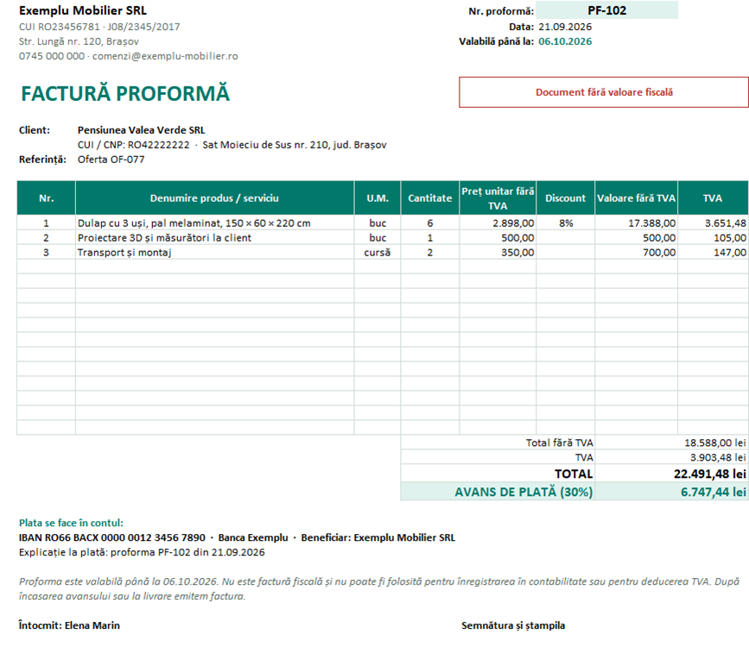Select the 'Transport și montaj' cell
The width and height of the screenshot is (749, 647).
[214, 253]
